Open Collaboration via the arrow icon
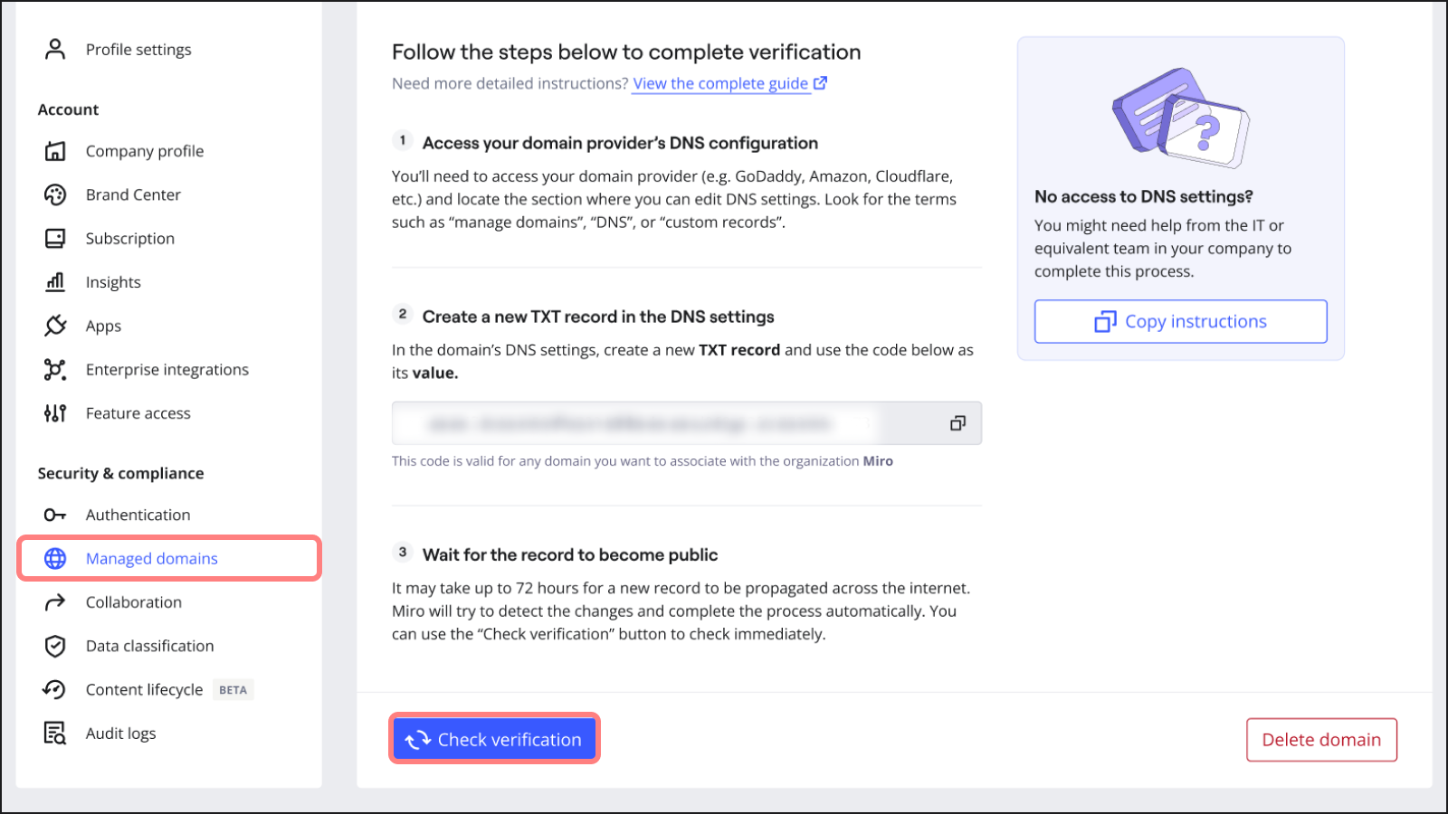 55,601
